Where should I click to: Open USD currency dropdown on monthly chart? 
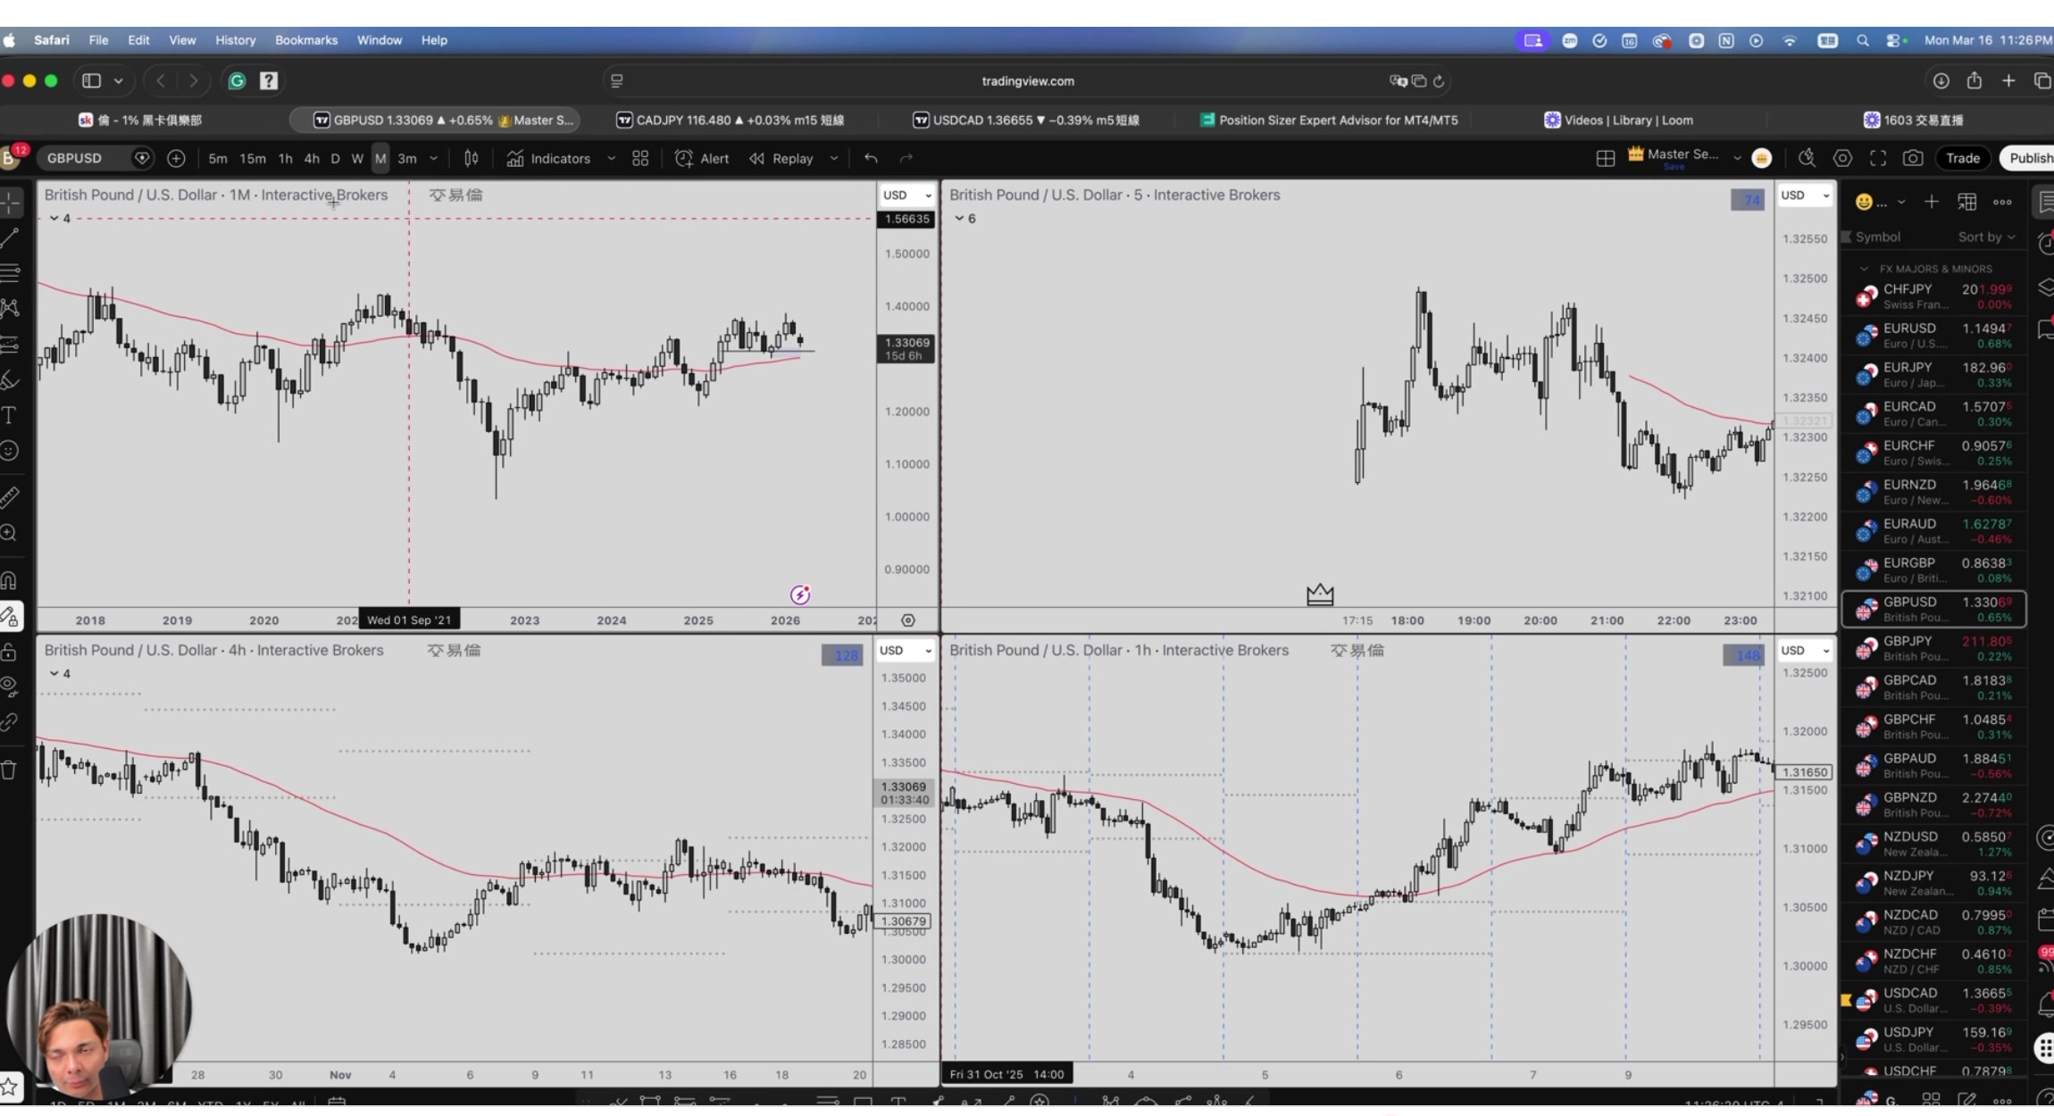906,195
